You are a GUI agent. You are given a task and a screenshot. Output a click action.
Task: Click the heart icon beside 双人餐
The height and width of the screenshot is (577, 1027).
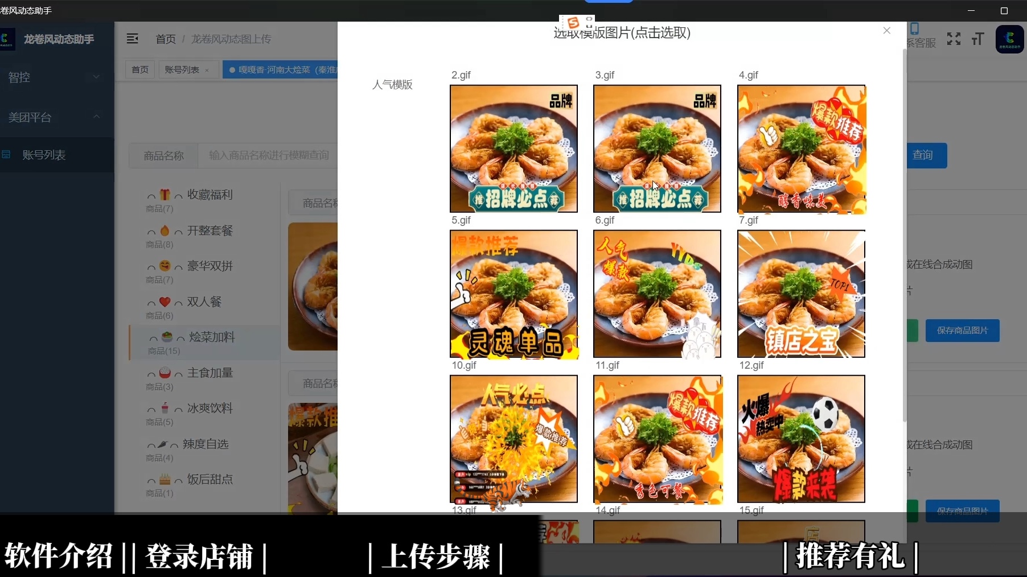165,301
